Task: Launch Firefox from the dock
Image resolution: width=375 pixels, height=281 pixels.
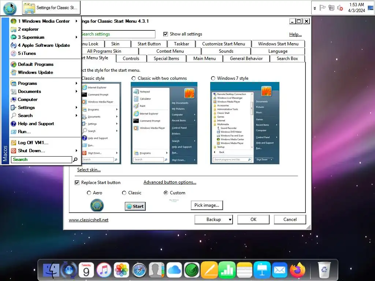Action: coord(297,270)
